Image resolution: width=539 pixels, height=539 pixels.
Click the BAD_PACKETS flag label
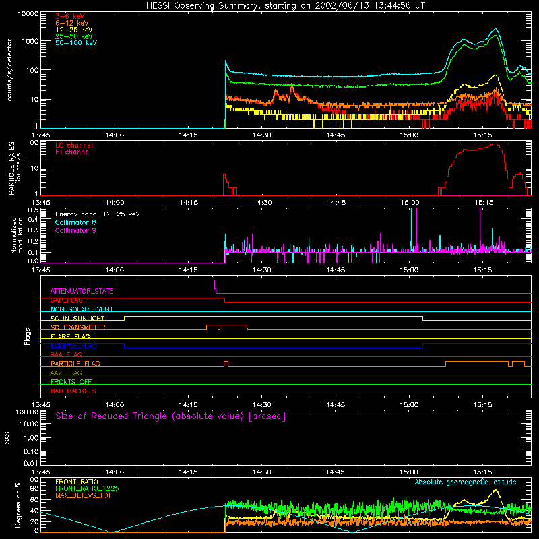tap(73, 391)
